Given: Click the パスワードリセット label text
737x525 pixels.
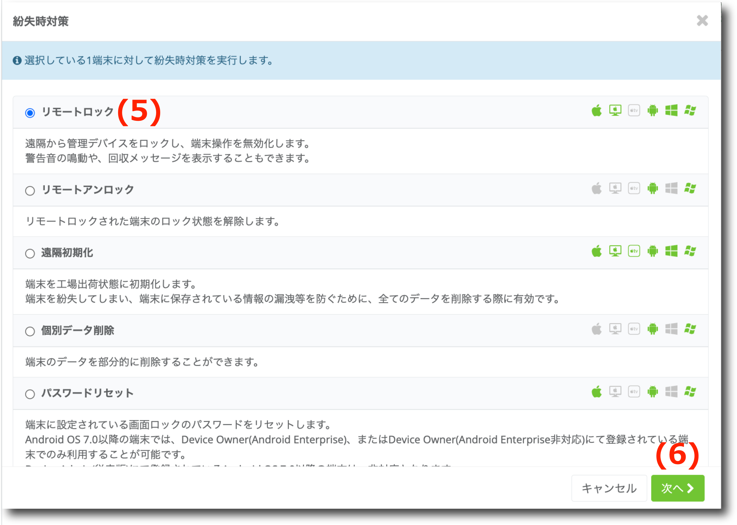Looking at the screenshot, I should pos(88,393).
